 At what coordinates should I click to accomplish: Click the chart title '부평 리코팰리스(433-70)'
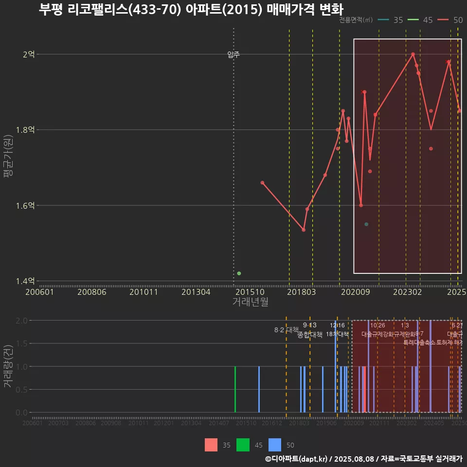110,10
